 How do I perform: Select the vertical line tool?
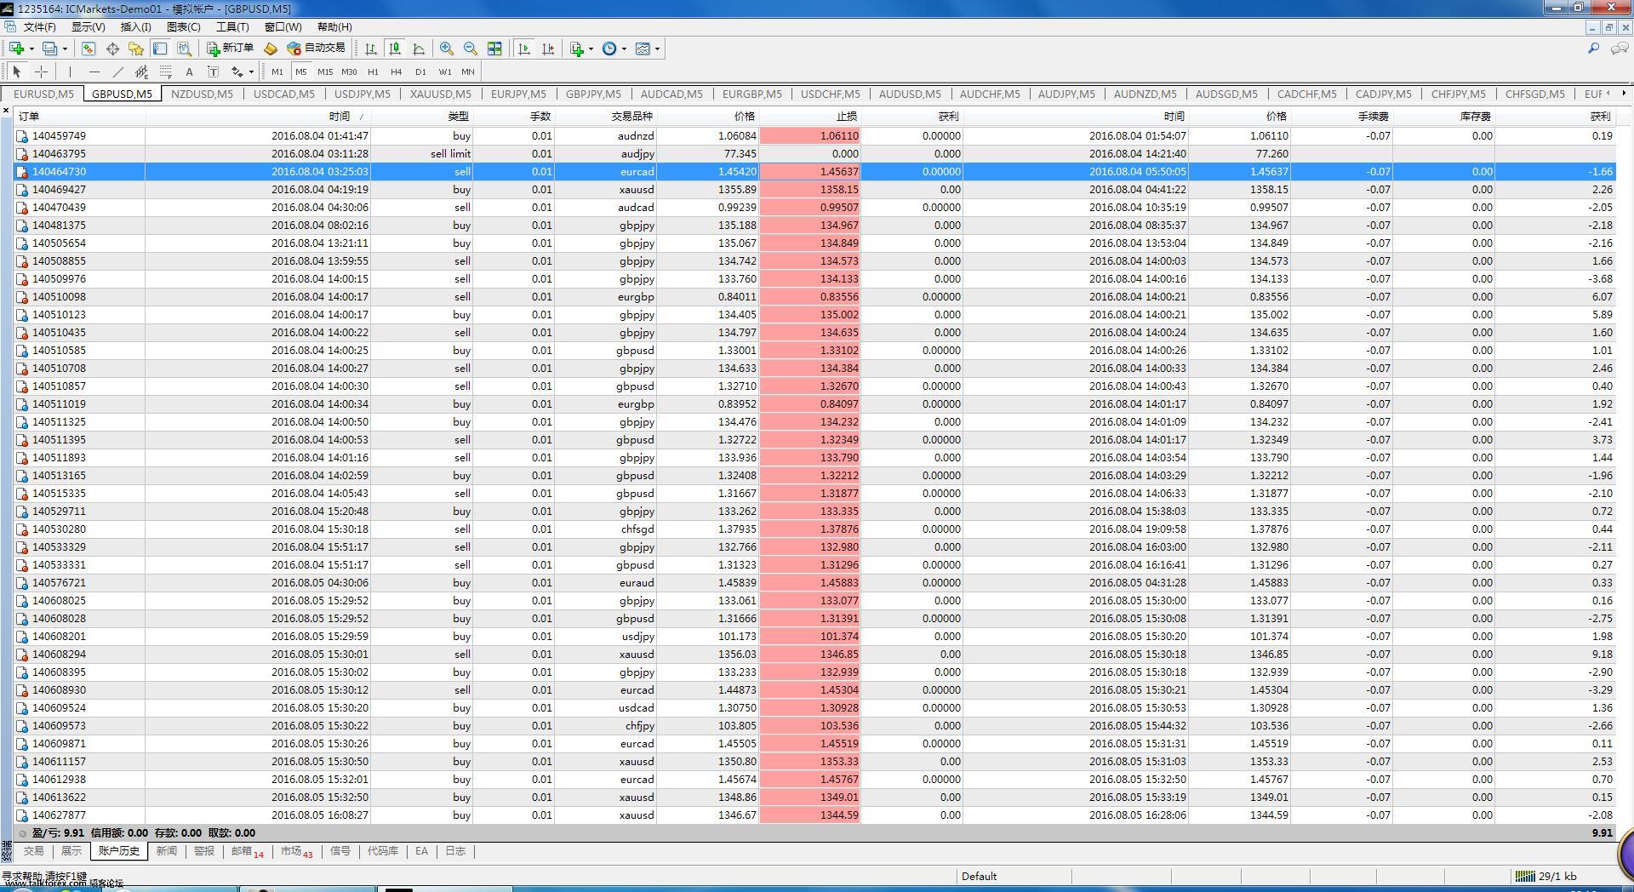coord(70,72)
